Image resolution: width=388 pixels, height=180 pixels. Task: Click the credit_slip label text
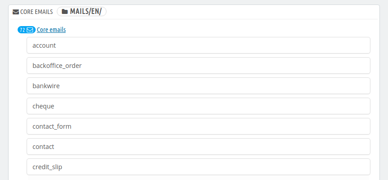click(x=47, y=167)
